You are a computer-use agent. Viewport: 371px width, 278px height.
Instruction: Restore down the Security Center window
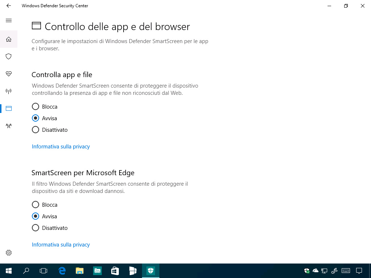tap(346, 6)
